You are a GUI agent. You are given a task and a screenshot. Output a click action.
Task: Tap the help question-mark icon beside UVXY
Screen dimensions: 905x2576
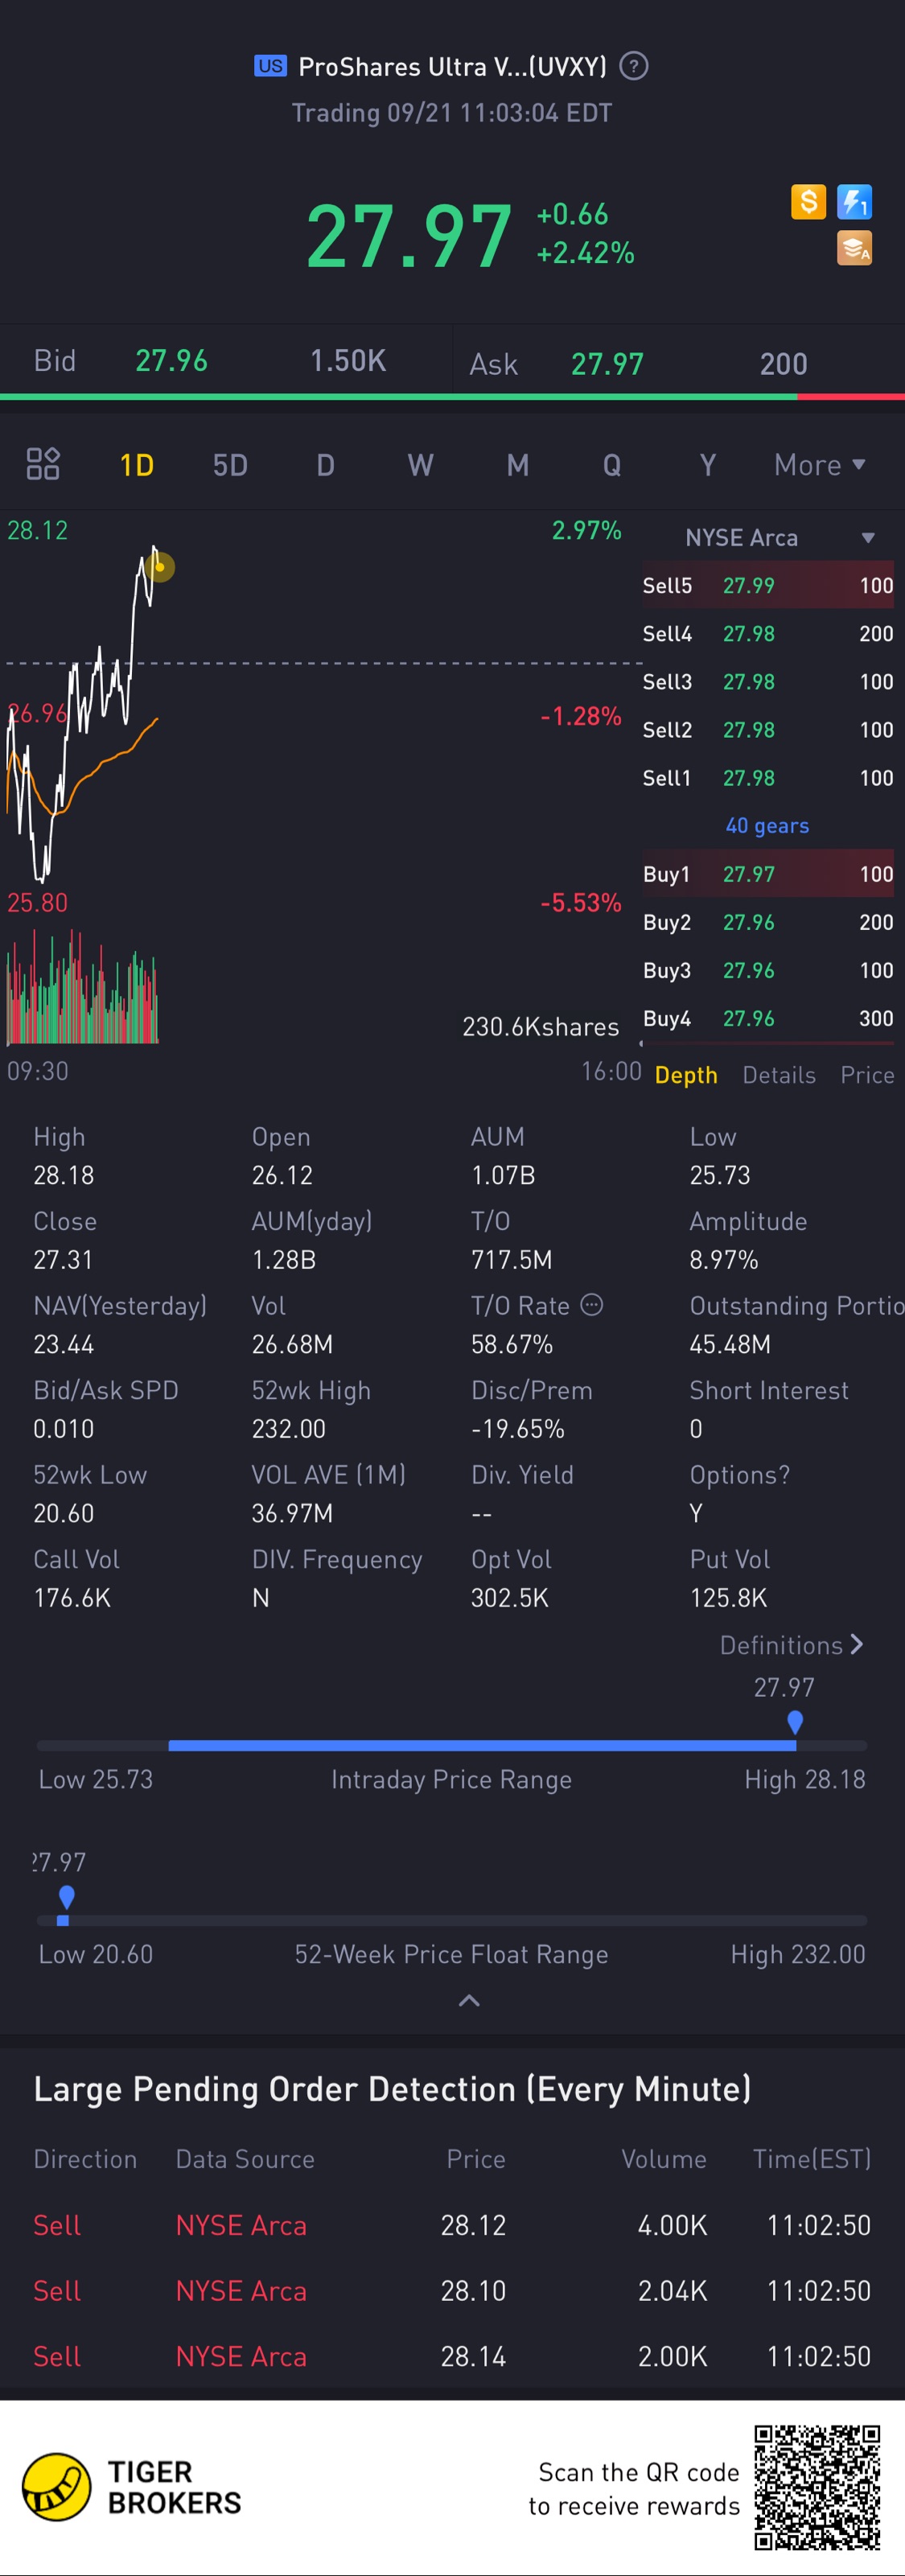pos(634,66)
